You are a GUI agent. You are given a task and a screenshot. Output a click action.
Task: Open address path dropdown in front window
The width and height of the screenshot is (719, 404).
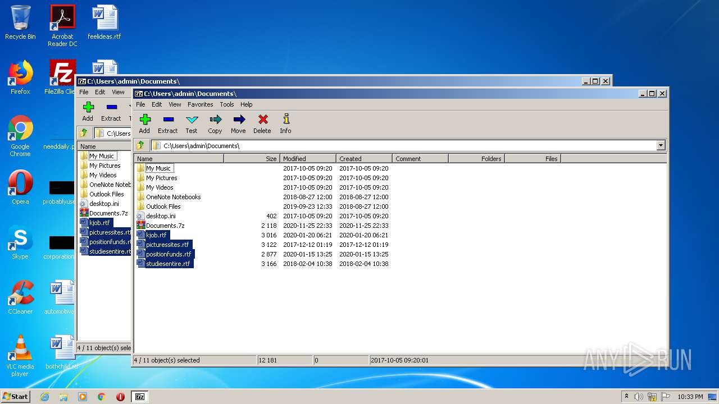tap(661, 145)
